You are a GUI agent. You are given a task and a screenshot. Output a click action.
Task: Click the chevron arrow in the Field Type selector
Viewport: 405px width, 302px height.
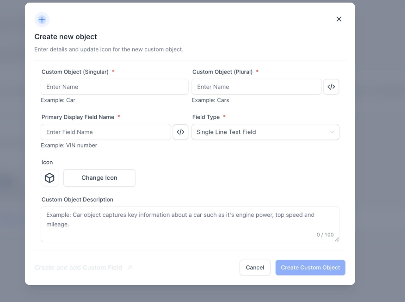coord(332,132)
